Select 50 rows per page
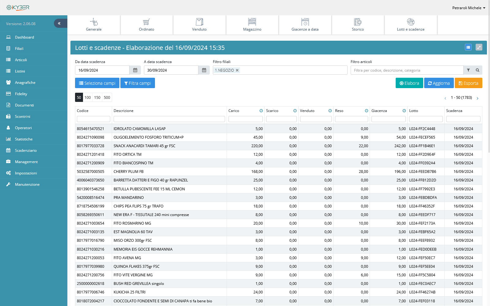The image size is (490, 306). point(79,97)
